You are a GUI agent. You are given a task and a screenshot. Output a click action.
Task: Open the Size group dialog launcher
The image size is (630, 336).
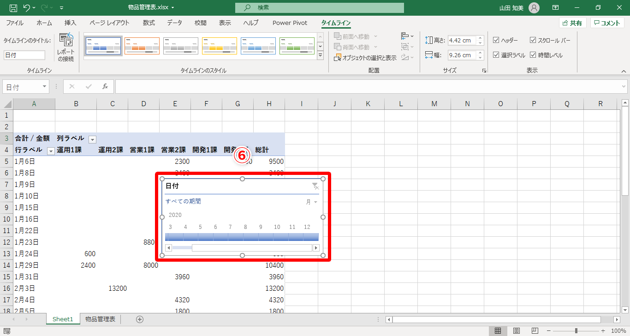[x=484, y=71]
